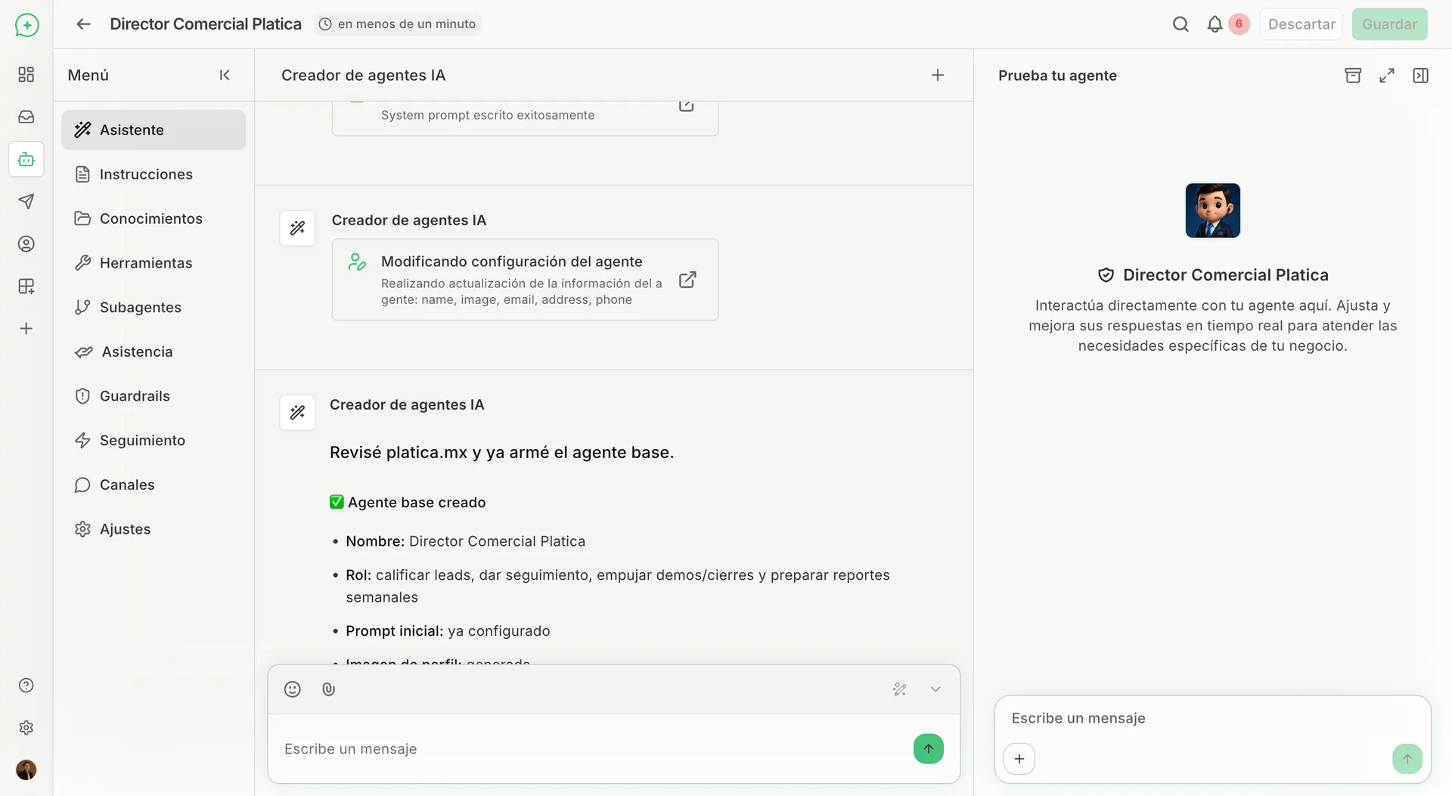Open the System prompt escrito details link
Viewport: 1452px width, 796px height.
pyautogui.click(x=686, y=106)
